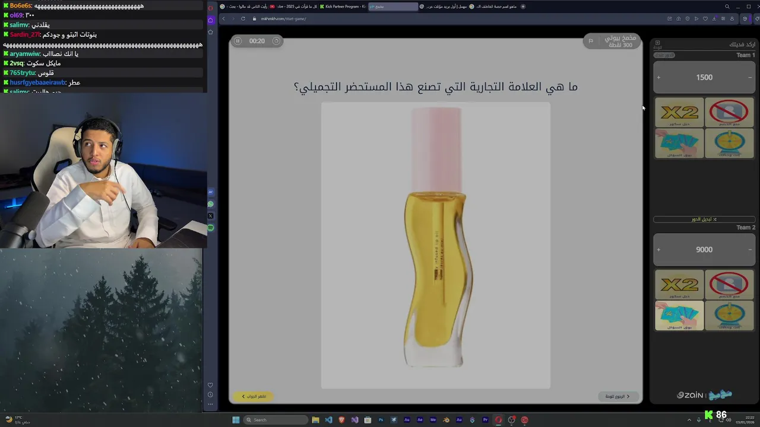Open the browser tab search icon
Viewport: 760px width, 427px height.
click(727, 7)
